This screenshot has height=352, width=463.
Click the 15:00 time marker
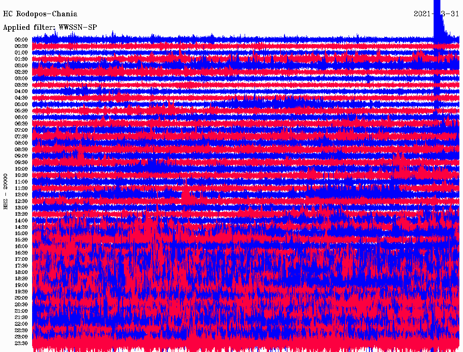(21, 234)
